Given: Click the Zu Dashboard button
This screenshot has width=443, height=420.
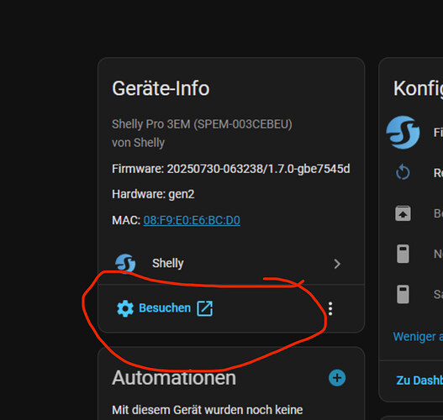Looking at the screenshot, I should [419, 381].
